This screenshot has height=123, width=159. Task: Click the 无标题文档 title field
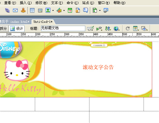coord(63,28)
